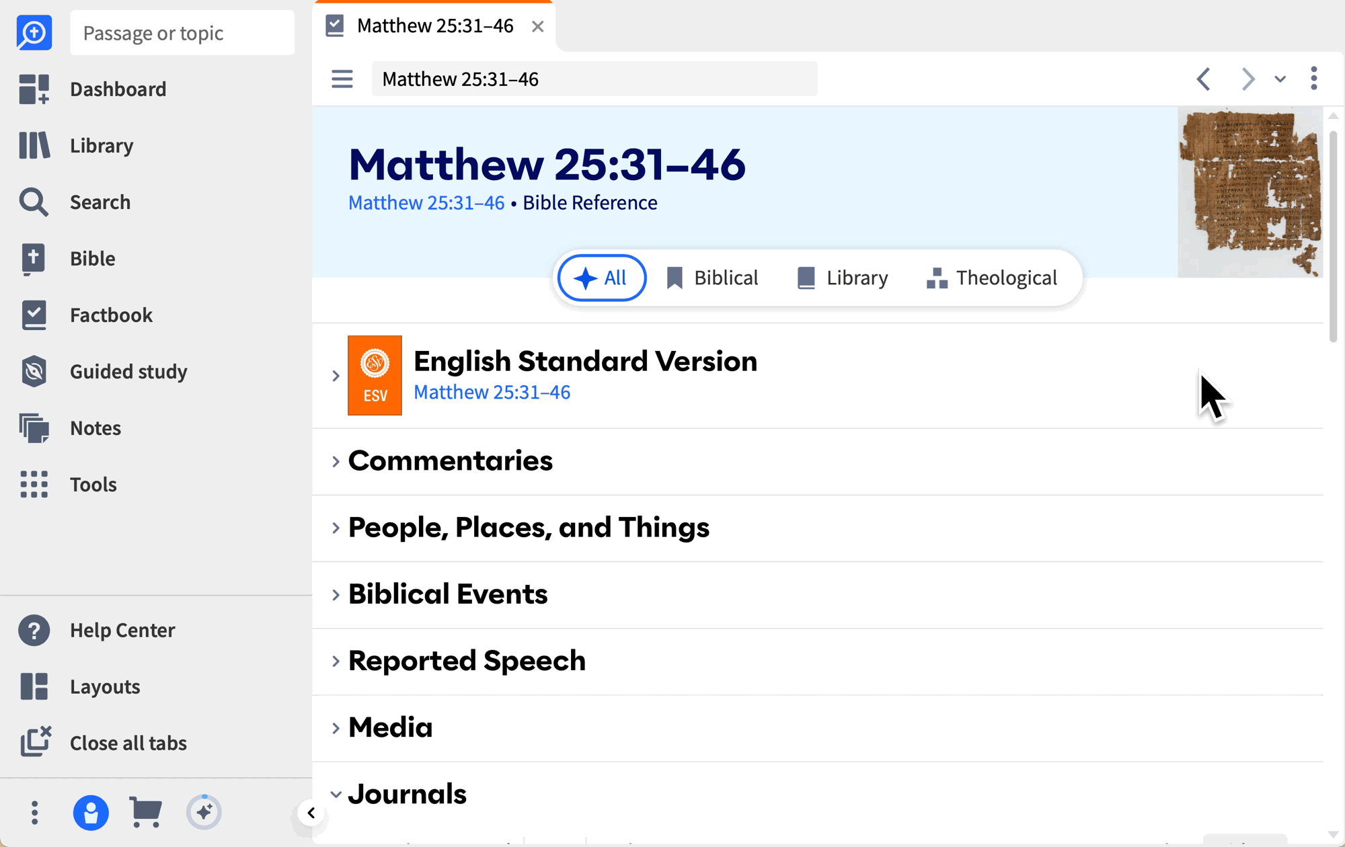
Task: Click the blue user account icon
Action: tap(91, 813)
